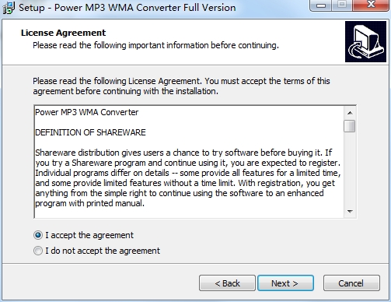Click the computer installer graphic in header

click(365, 42)
